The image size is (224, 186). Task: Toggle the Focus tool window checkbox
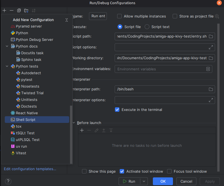point(169,171)
